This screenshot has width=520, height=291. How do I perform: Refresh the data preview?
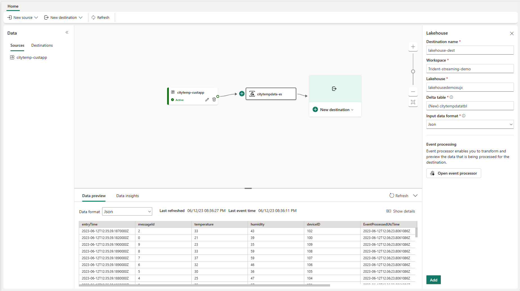click(x=399, y=195)
